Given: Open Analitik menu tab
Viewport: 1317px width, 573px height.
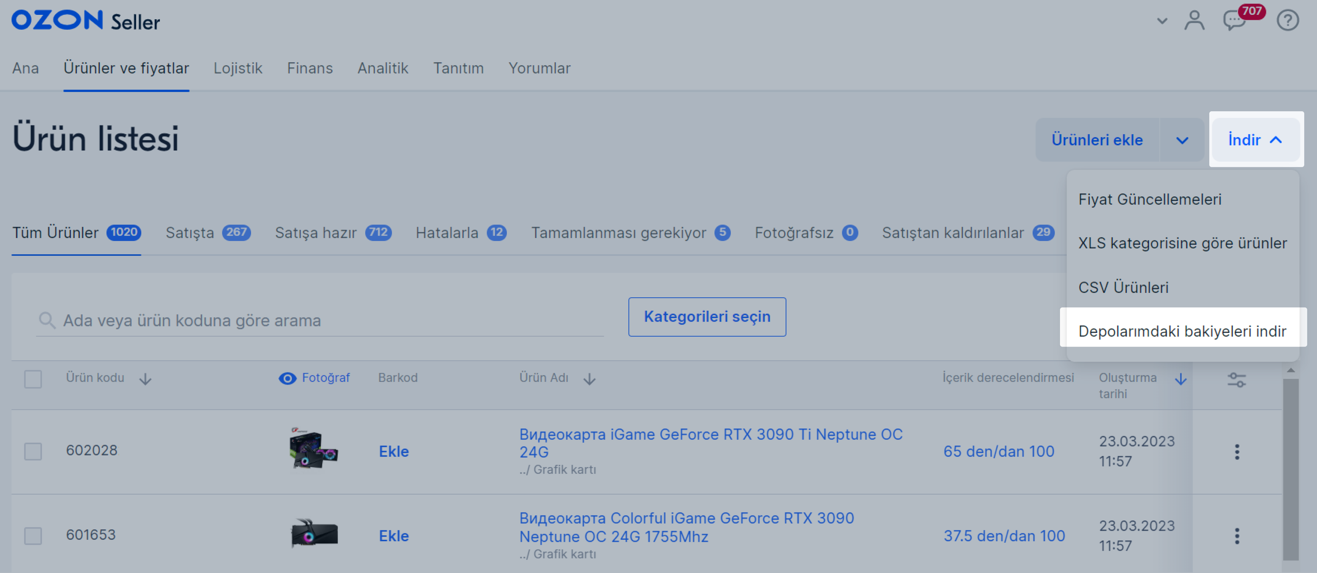Looking at the screenshot, I should (x=383, y=68).
